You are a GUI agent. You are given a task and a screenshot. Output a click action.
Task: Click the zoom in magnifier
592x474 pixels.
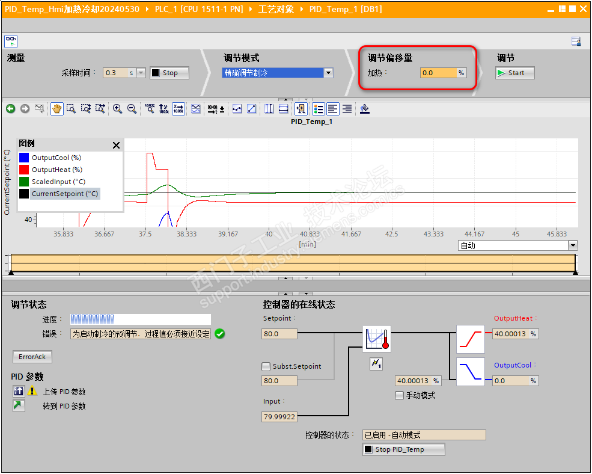(x=117, y=109)
